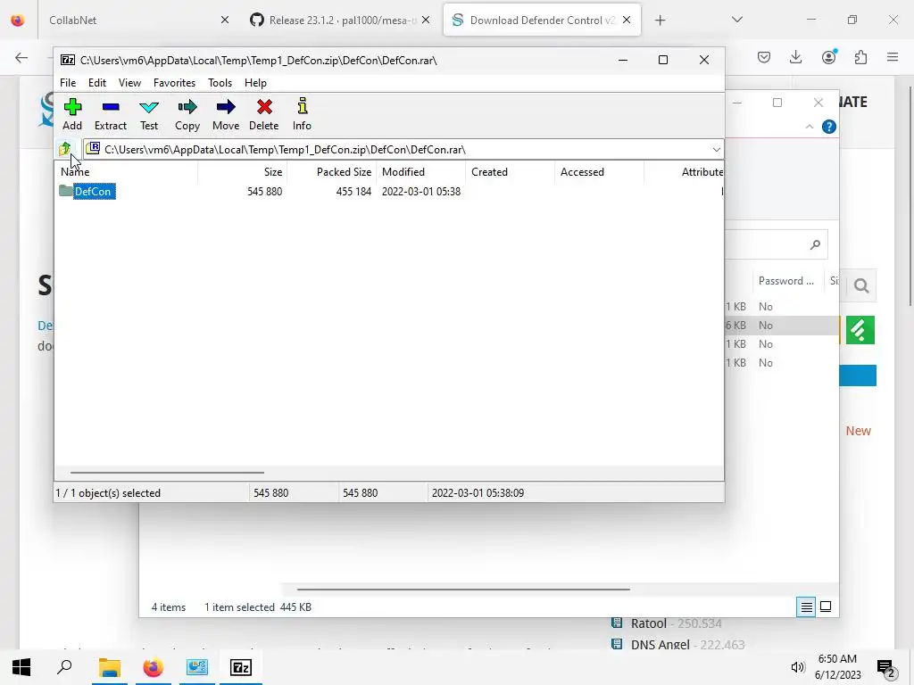This screenshot has height=685, width=914.
Task: Open the Ratool link on the webpage
Action: click(648, 623)
